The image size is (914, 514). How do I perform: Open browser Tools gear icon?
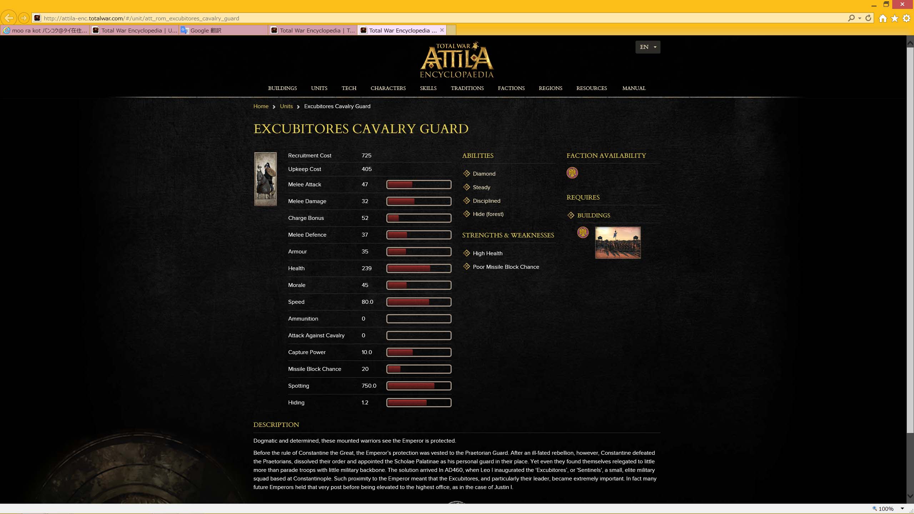point(907,18)
